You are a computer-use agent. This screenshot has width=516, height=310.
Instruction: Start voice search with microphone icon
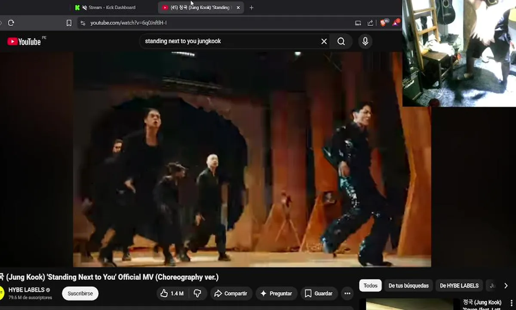[365, 41]
